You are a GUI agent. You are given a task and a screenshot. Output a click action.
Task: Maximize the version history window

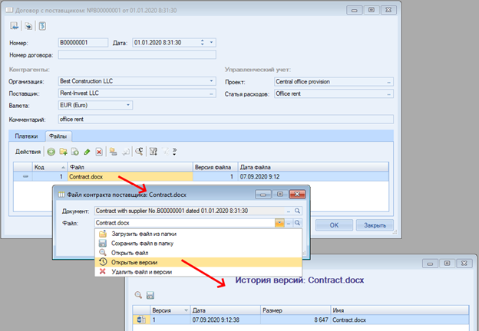click(447, 264)
